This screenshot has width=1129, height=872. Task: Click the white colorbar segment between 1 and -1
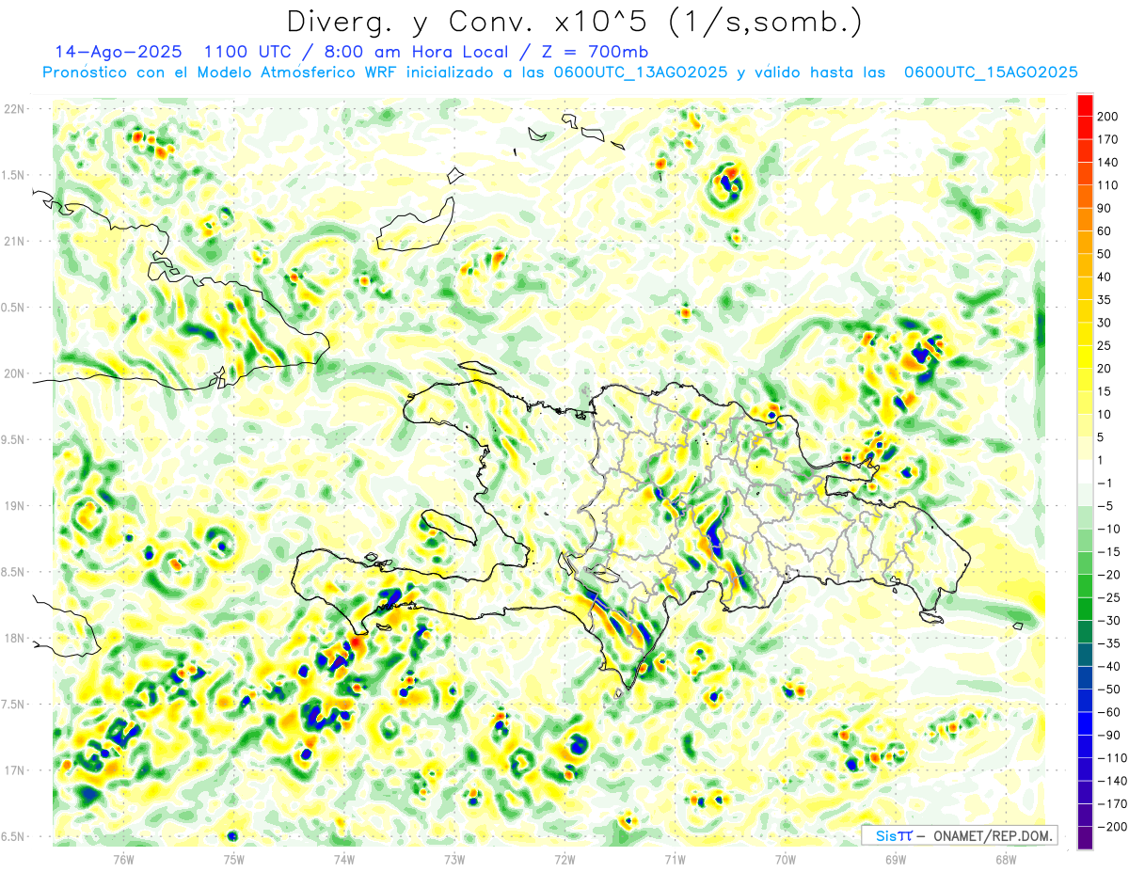coord(1085,471)
